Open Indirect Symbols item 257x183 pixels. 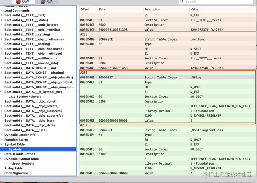(21, 163)
